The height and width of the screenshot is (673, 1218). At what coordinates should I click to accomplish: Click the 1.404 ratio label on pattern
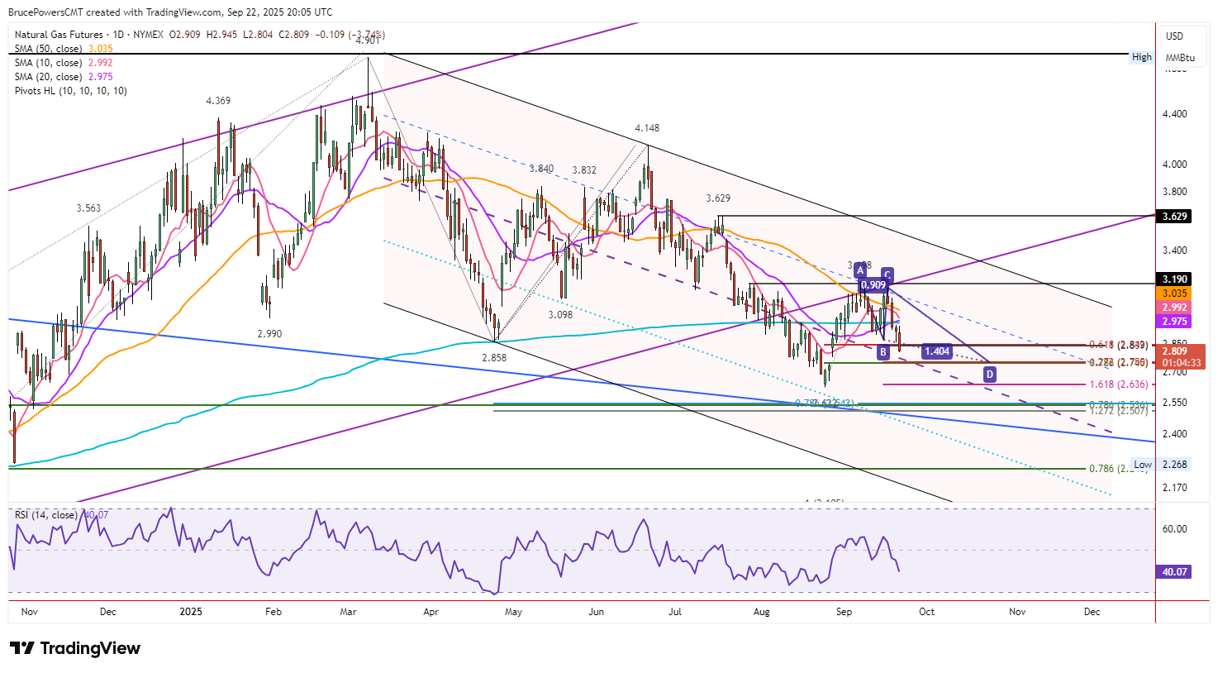pos(937,351)
